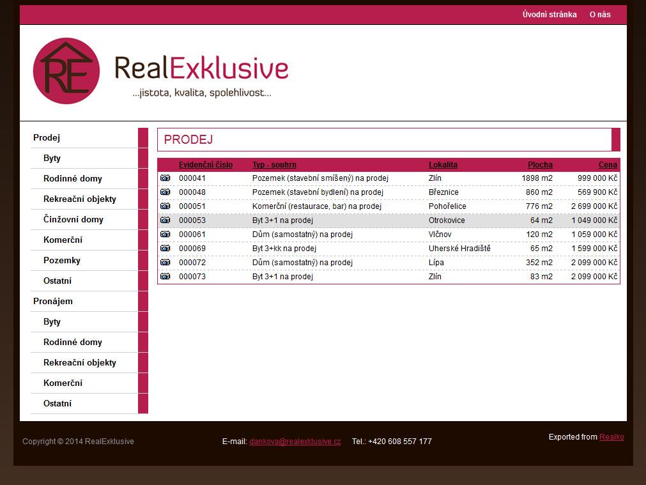Click the RealExklusive wordmark title
This screenshot has width=646, height=485.
(x=201, y=68)
